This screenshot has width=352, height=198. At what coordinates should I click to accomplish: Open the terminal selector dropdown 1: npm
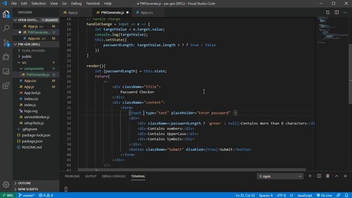(280, 177)
